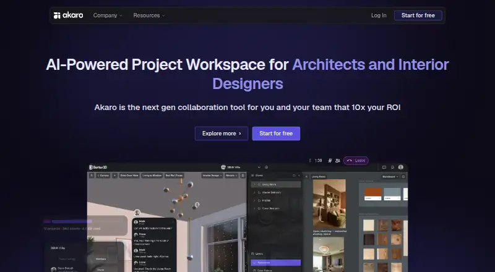Open the Interior Design dropdown
The width and height of the screenshot is (495, 272).
click(212, 176)
